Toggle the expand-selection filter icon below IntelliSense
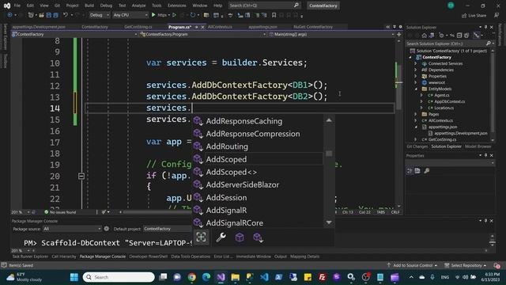This screenshot has width=506, height=285. coord(201,237)
